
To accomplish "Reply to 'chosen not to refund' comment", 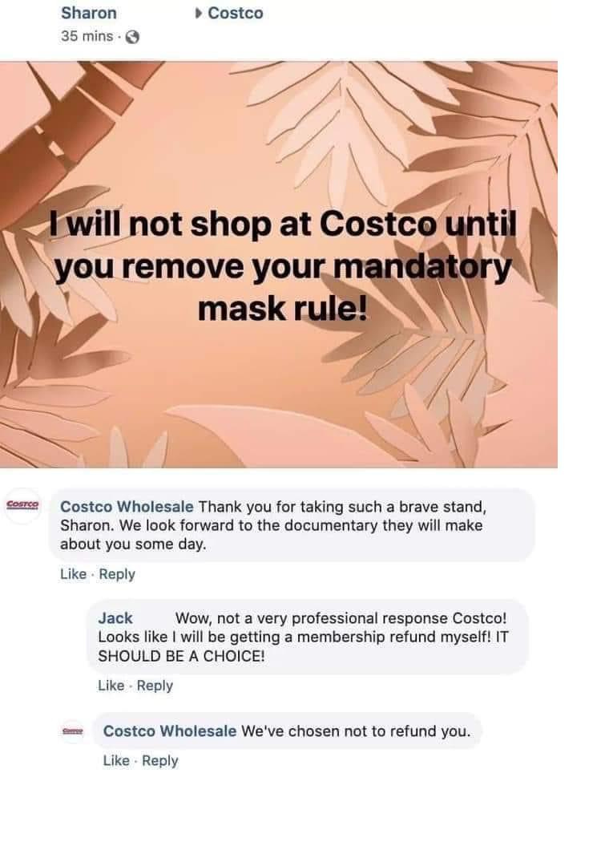I will [x=159, y=761].
